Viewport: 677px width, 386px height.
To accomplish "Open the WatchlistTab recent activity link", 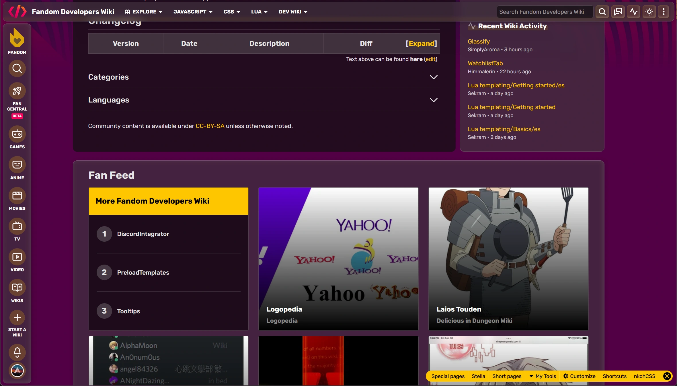I will click(x=485, y=63).
